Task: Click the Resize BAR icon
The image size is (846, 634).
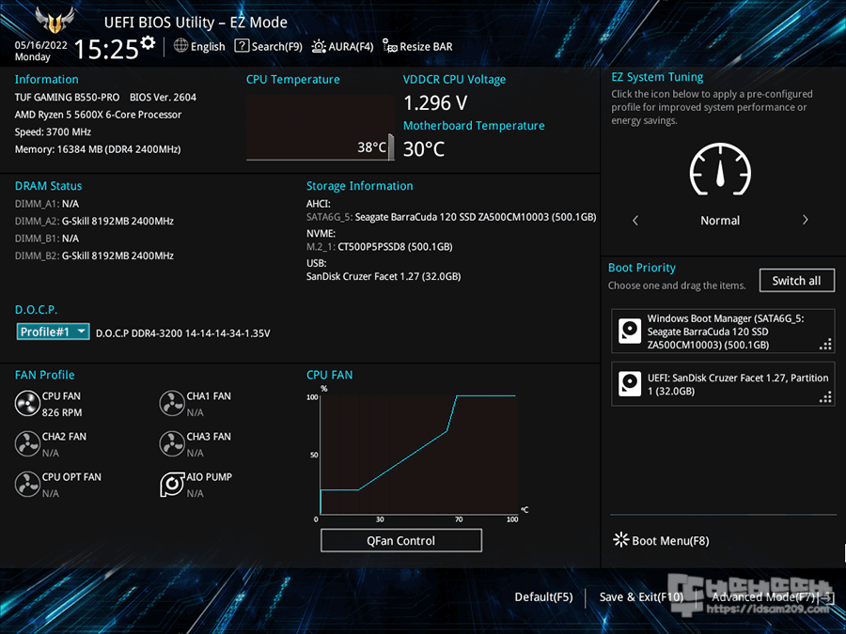Action: [389, 46]
